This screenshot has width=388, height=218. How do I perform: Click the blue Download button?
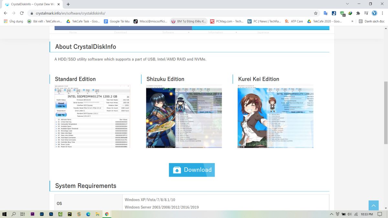(x=192, y=170)
